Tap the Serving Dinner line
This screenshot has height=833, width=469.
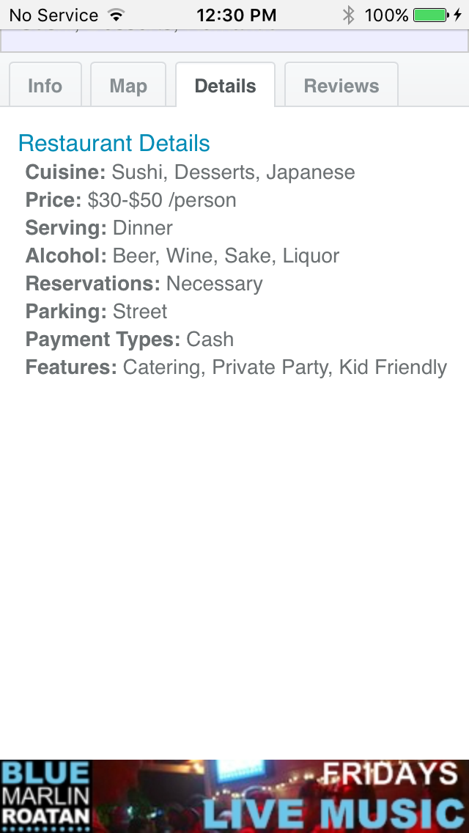pyautogui.click(x=99, y=228)
